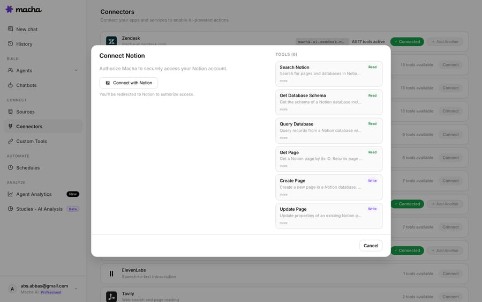Screen dimensions: 482x302
Task: Expand 'more' under Update Page
Action: [x=283, y=223]
